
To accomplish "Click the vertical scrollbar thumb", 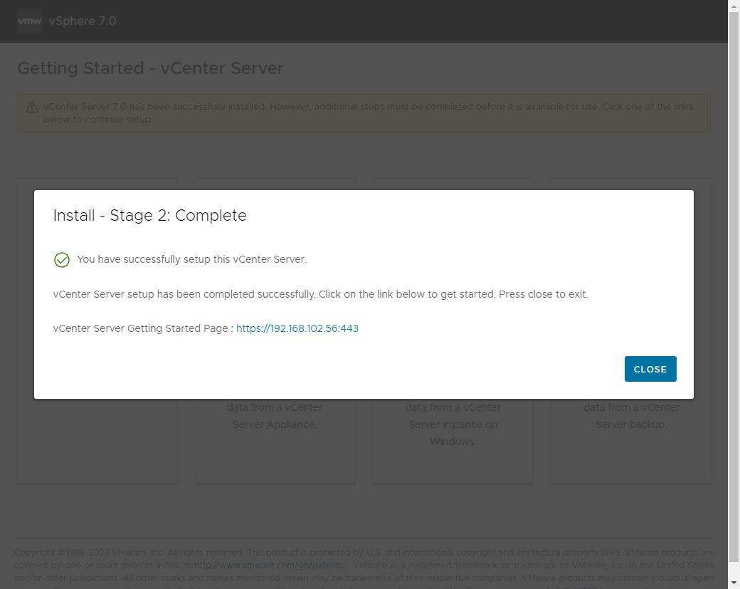I will click(734, 287).
